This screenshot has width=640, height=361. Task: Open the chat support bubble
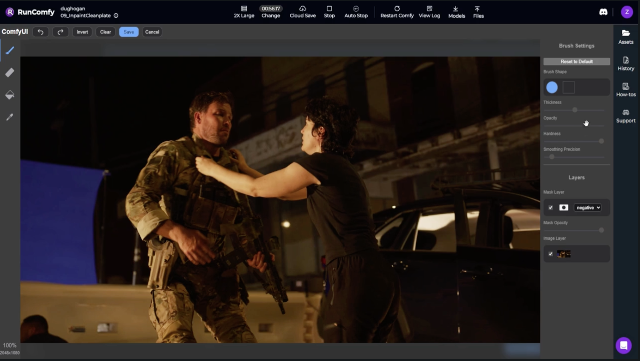click(624, 345)
